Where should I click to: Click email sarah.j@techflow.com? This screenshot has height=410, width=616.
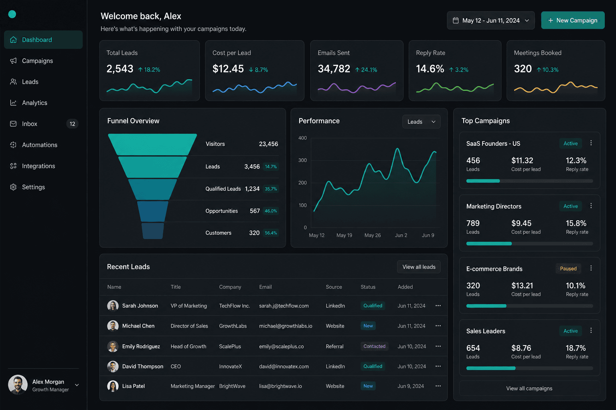tap(284, 306)
